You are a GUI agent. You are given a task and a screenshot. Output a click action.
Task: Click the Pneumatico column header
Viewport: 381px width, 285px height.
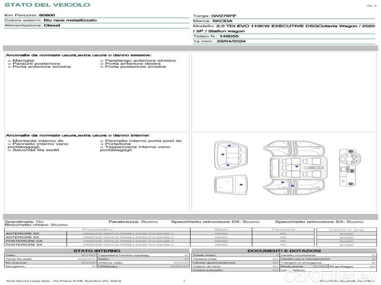tap(98, 229)
